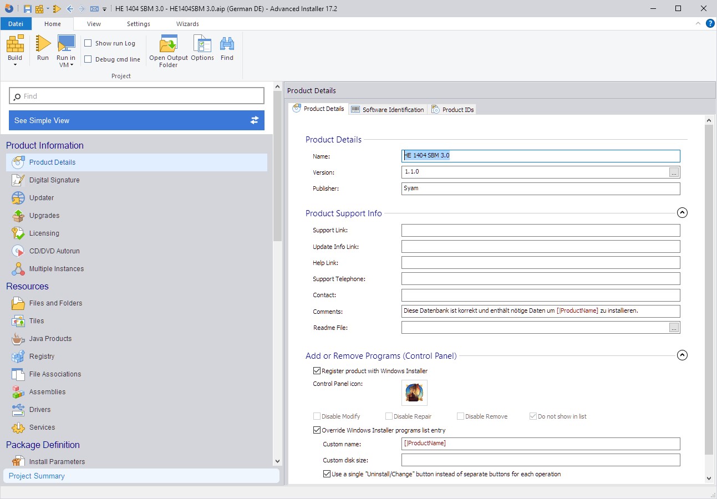Open the Build dropdown arrow
This screenshot has height=499, width=717.
point(15,65)
